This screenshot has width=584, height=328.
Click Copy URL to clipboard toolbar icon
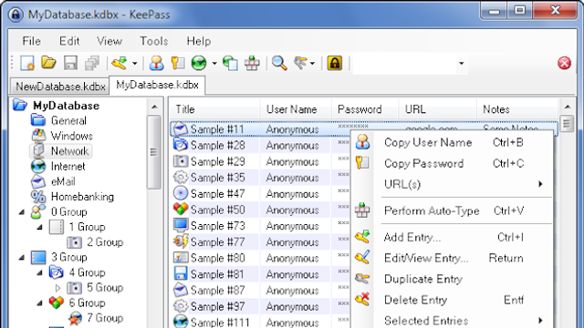click(230, 63)
